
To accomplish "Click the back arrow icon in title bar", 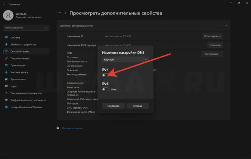I will tap(4, 4).
